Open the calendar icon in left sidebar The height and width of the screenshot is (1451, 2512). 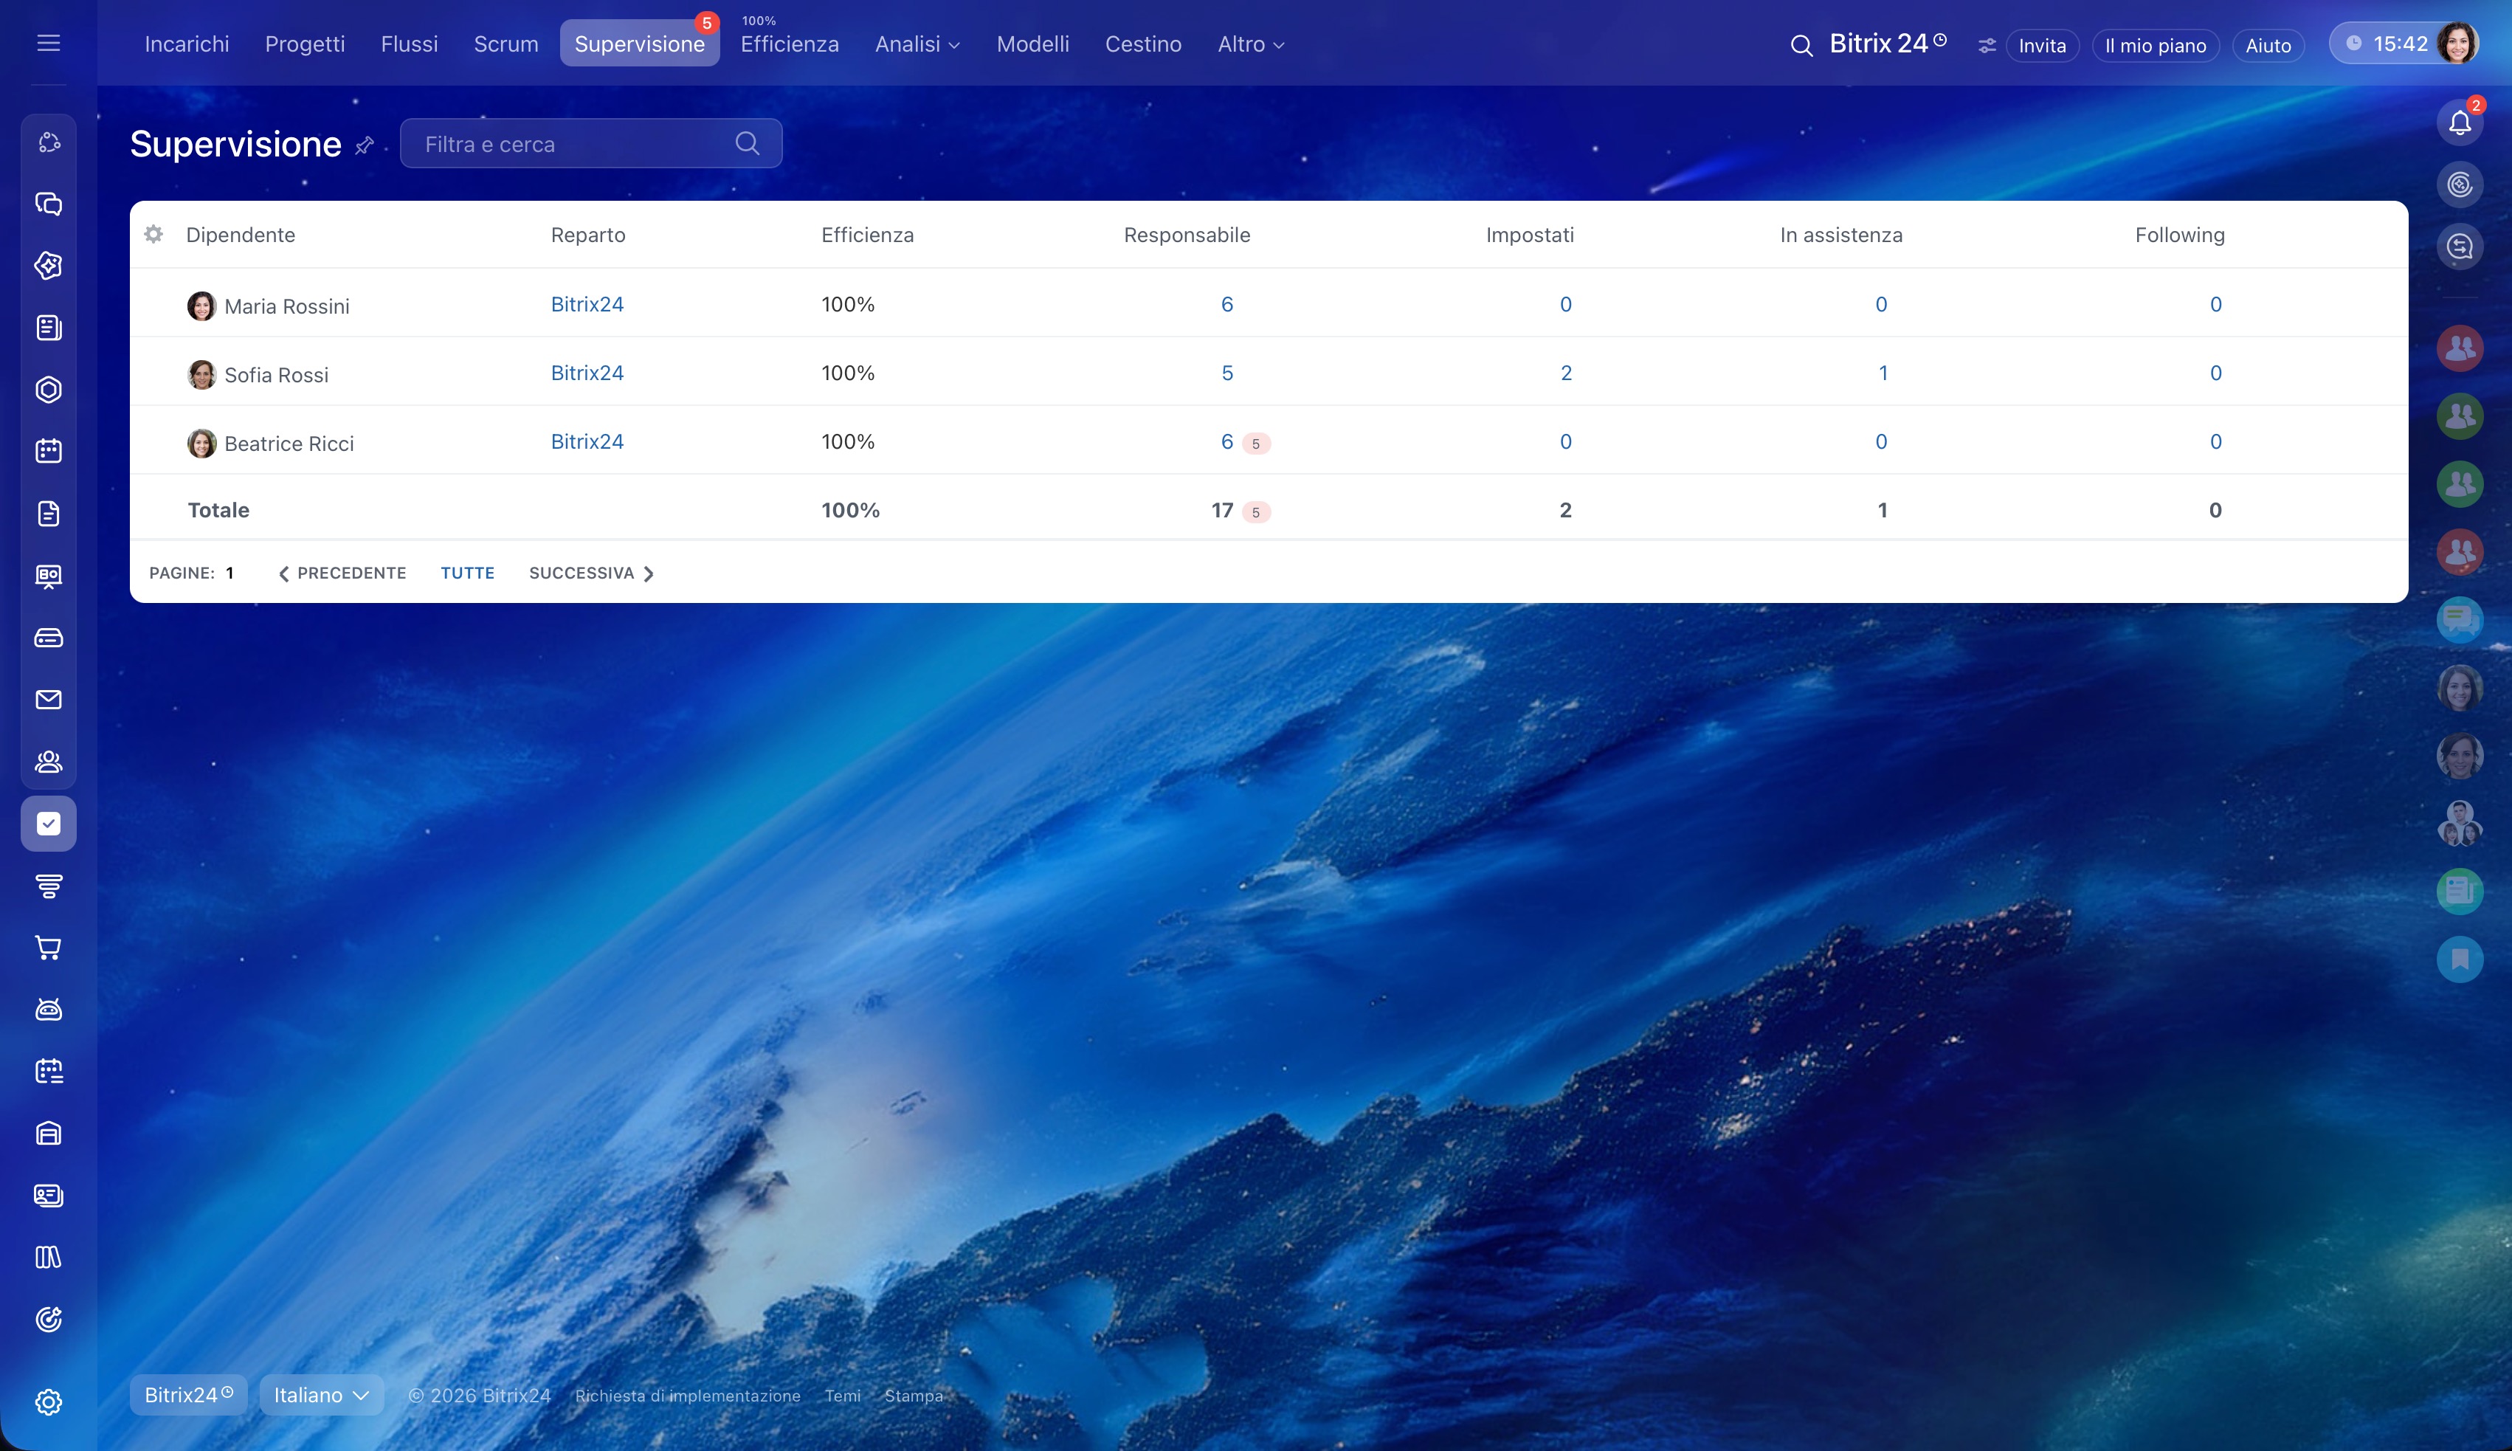coord(48,452)
